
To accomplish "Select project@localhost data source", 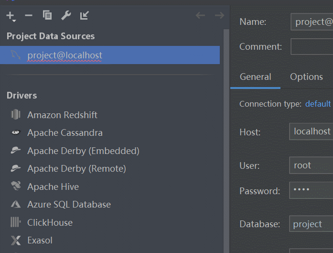I will click(110, 55).
